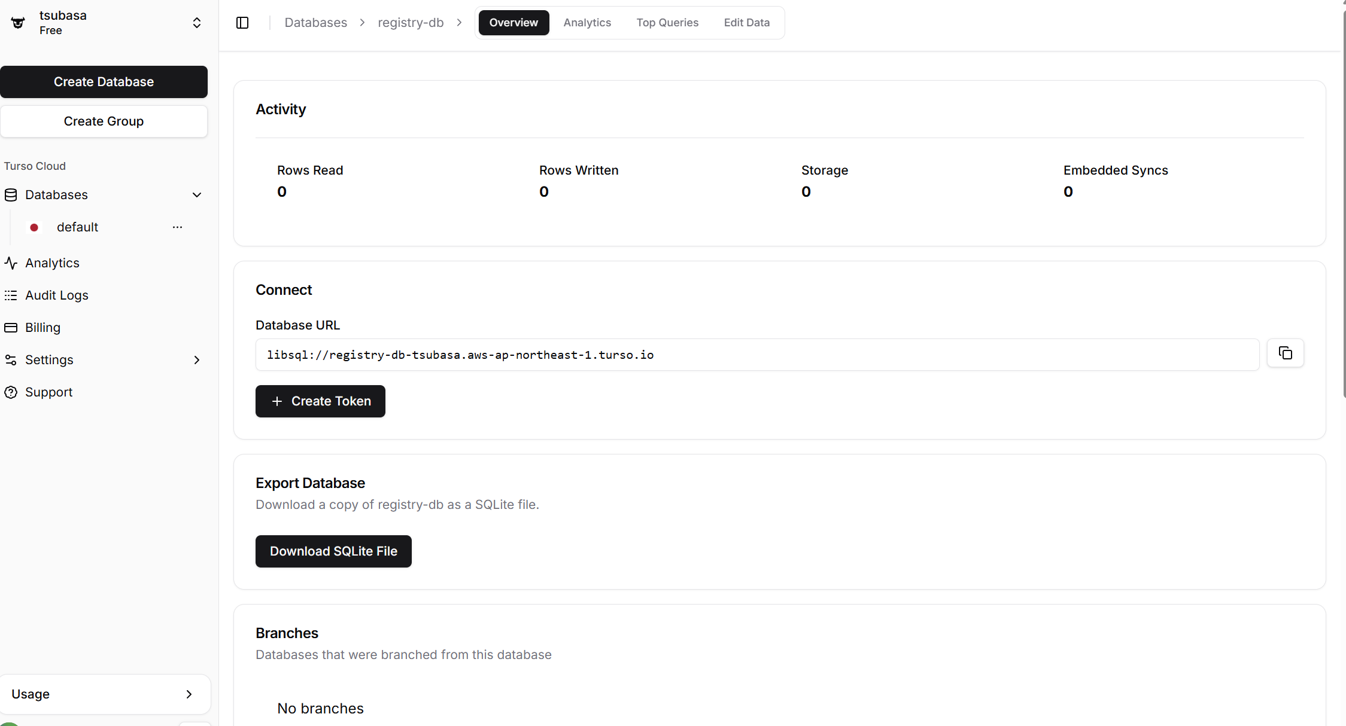
Task: Click the Export Database heading
Action: tap(310, 483)
